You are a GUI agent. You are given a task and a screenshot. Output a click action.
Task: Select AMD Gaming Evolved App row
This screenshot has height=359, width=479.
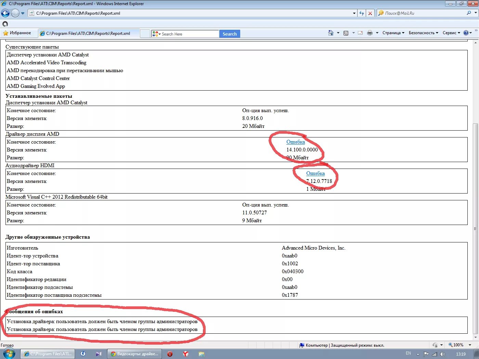[x=36, y=86]
